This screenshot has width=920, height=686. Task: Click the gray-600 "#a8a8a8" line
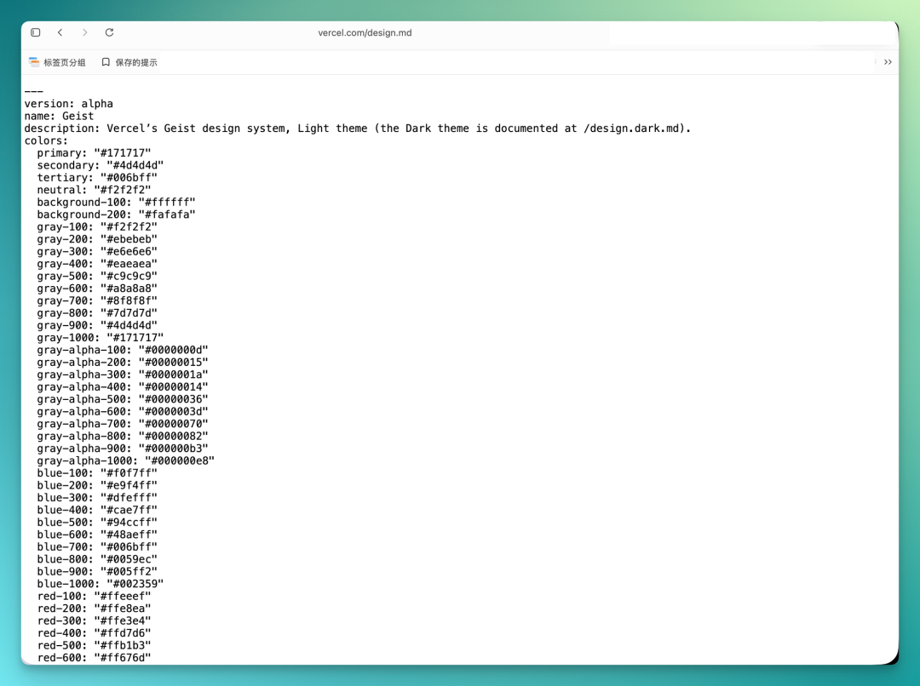[x=97, y=289]
